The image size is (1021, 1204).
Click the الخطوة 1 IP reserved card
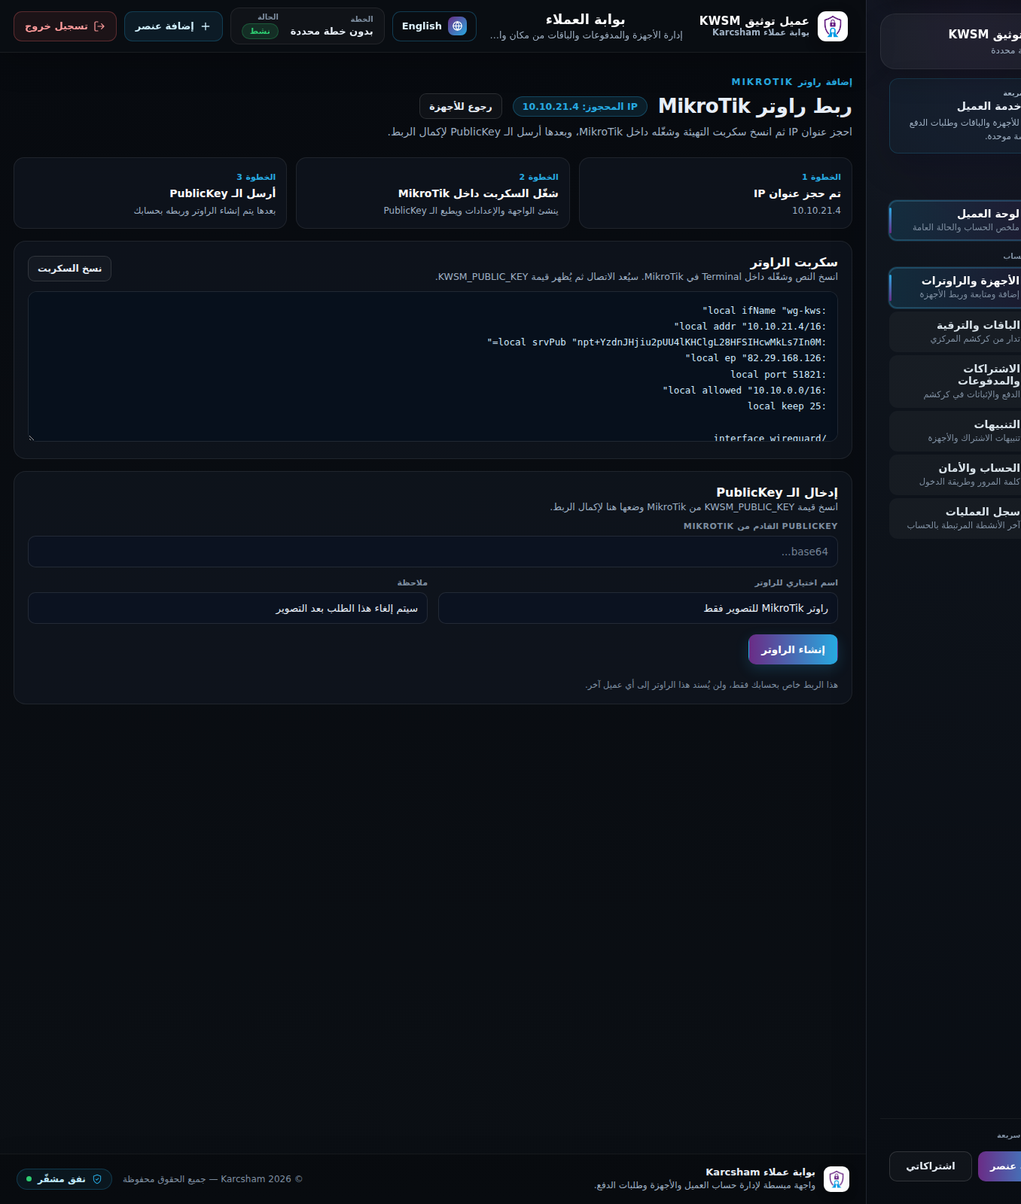click(x=715, y=193)
